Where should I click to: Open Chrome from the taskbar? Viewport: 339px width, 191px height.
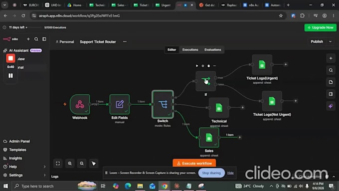(165, 186)
